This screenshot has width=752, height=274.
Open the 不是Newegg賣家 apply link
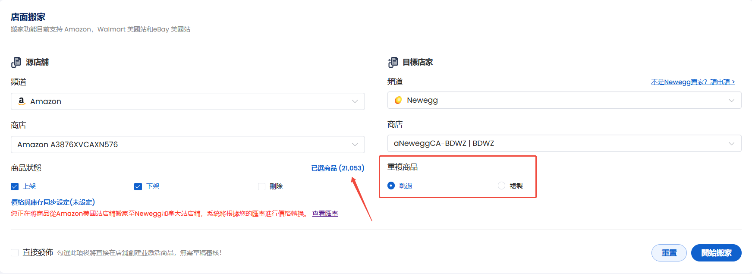(692, 82)
